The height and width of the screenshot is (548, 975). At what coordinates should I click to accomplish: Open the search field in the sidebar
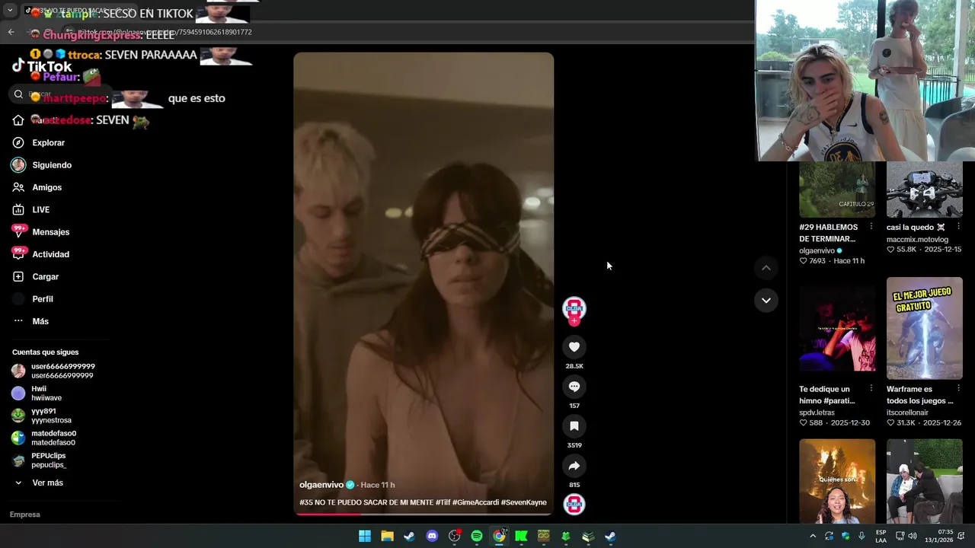[61, 94]
